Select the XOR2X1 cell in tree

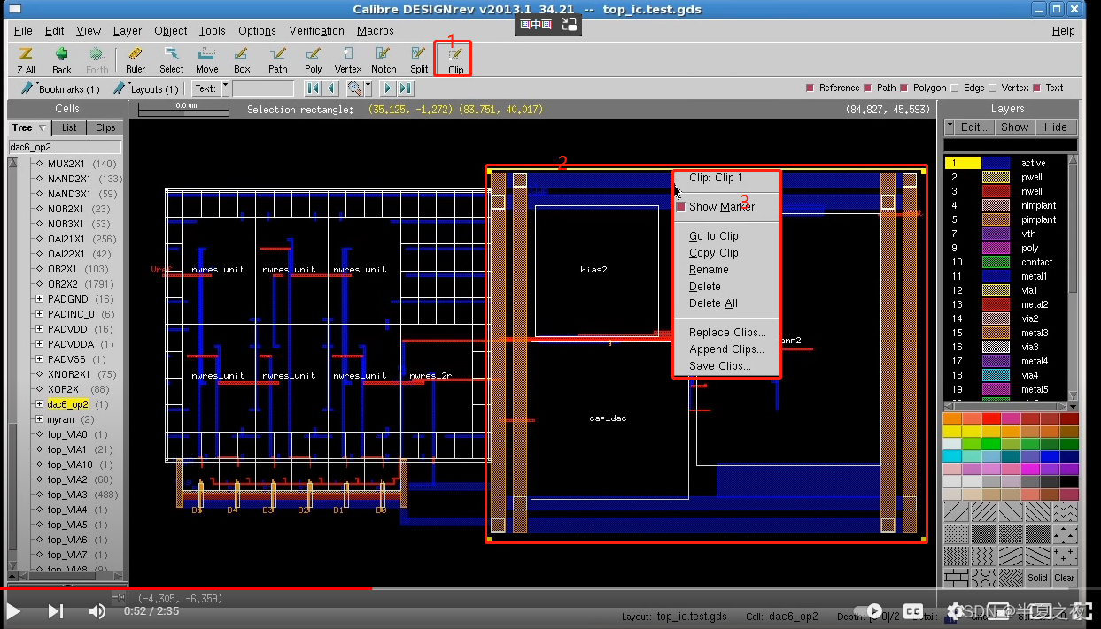click(65, 389)
